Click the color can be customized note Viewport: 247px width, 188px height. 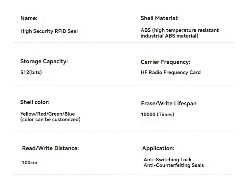click(x=50, y=120)
